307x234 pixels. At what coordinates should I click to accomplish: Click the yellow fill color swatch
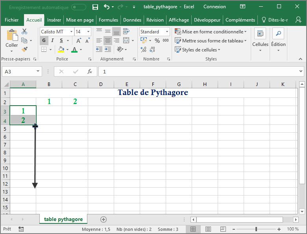pyautogui.click(x=61, y=49)
